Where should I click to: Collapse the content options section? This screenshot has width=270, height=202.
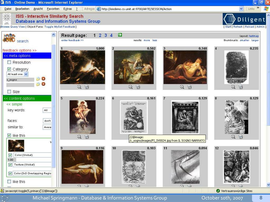19,98
